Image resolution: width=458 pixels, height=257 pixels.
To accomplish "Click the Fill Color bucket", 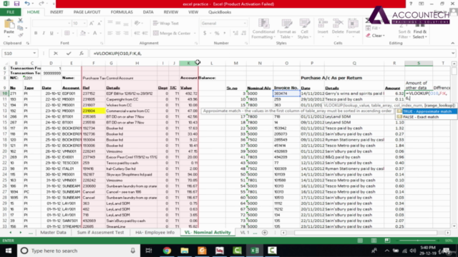I will pyautogui.click(x=83, y=34).
